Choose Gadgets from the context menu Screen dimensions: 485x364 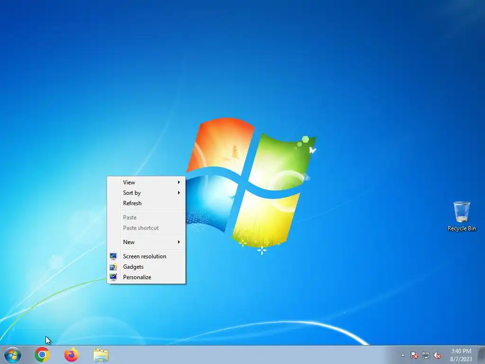[146, 267]
